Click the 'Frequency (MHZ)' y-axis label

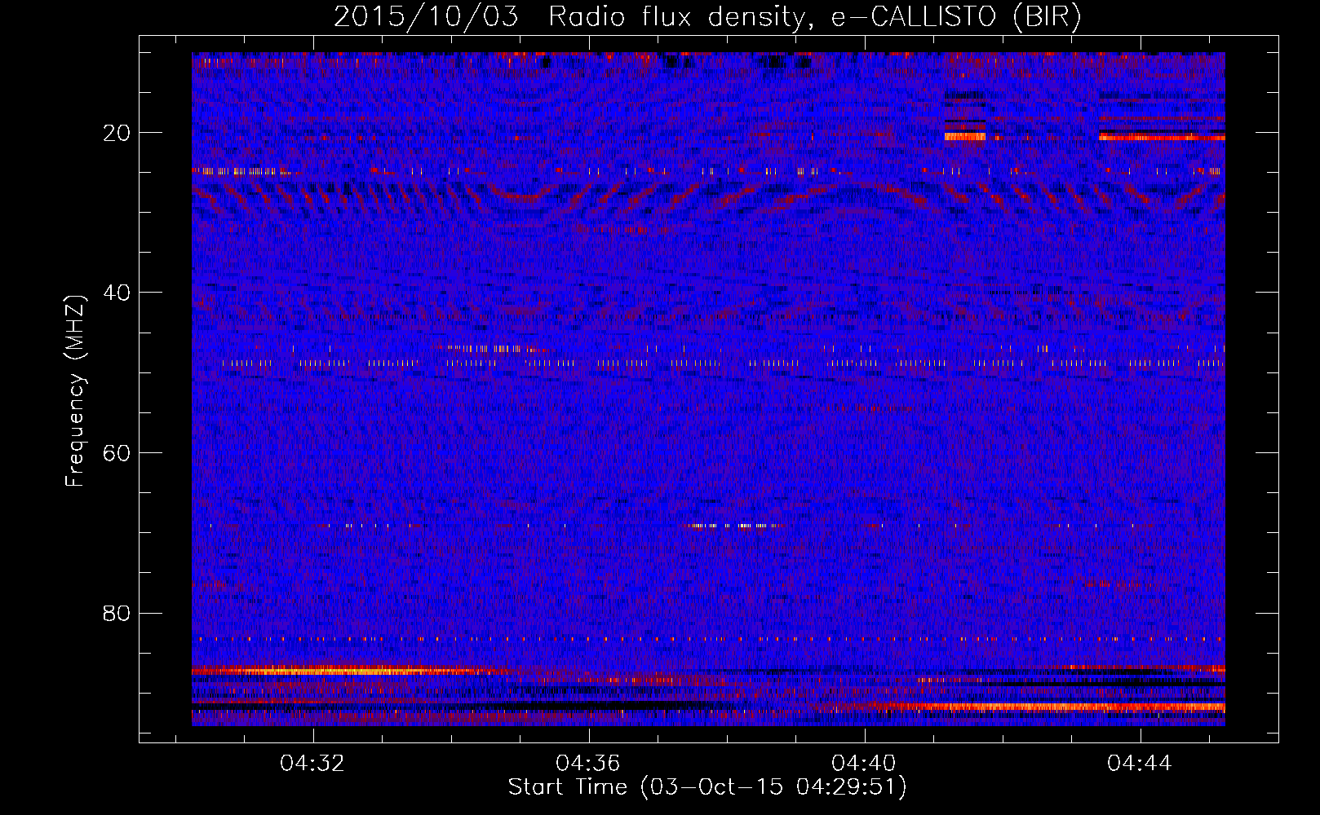tap(75, 392)
